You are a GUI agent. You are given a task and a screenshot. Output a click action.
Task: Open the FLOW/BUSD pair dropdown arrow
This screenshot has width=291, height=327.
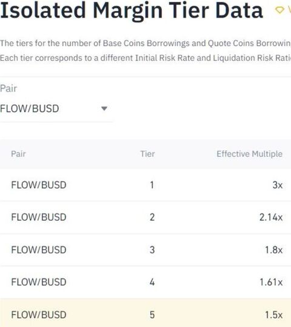104,109
